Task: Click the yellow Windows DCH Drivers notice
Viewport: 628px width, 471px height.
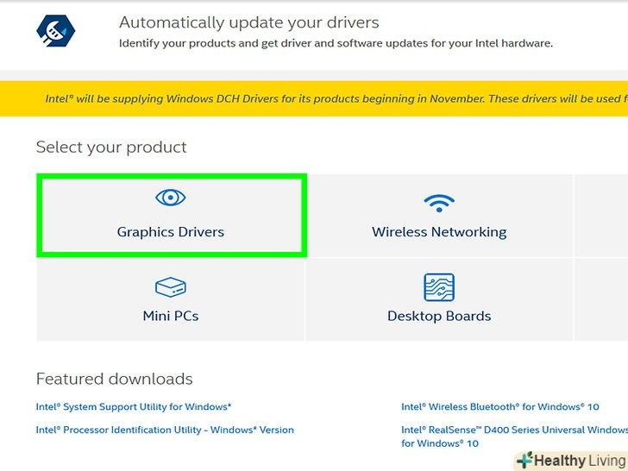Action: 314,98
